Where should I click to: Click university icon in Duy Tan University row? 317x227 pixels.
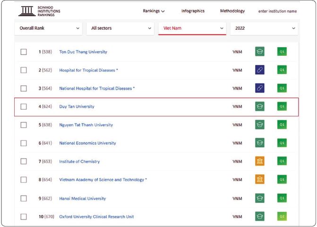point(259,106)
